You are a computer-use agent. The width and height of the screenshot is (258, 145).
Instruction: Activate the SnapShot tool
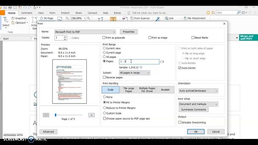19,18
